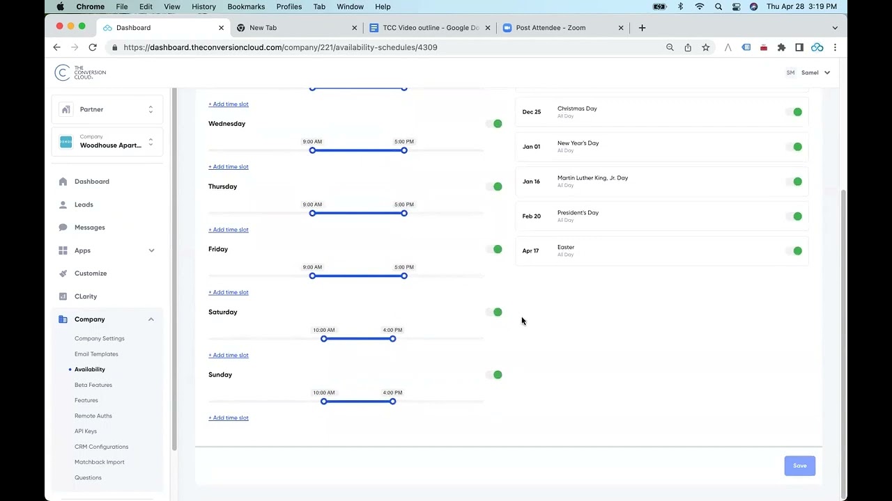Open a new browser tab with plus

(x=642, y=28)
